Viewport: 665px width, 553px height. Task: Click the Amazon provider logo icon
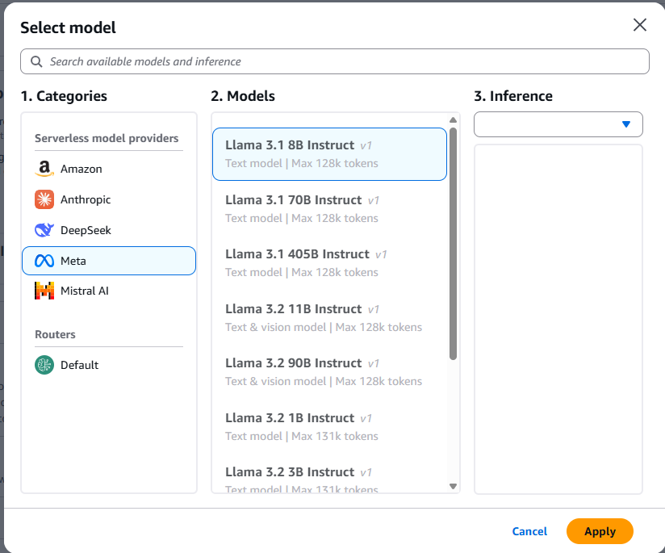click(44, 169)
